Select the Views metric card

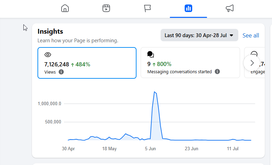tap(87, 63)
